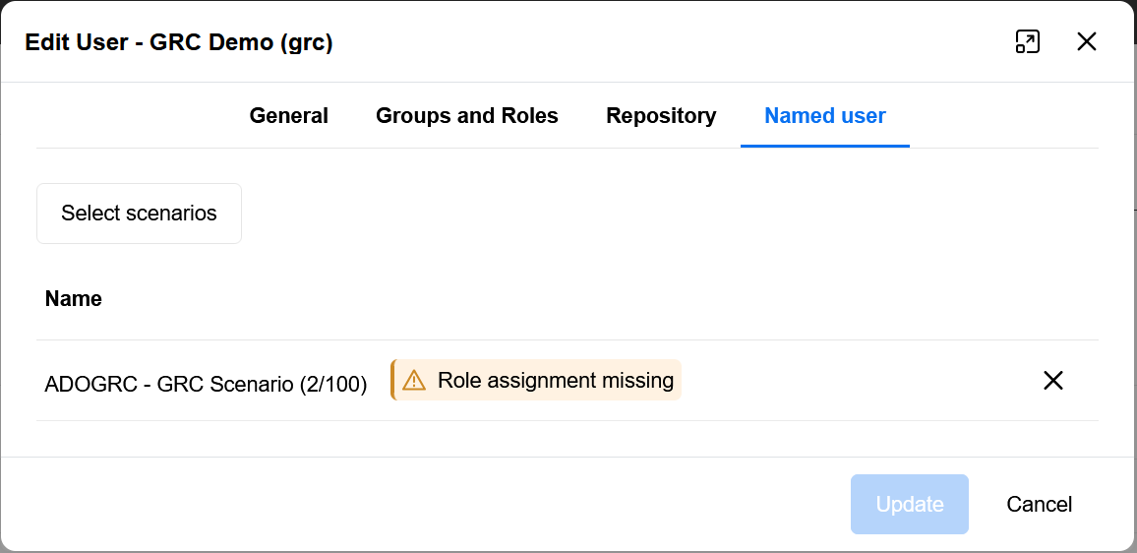Click the Name column header

(74, 299)
